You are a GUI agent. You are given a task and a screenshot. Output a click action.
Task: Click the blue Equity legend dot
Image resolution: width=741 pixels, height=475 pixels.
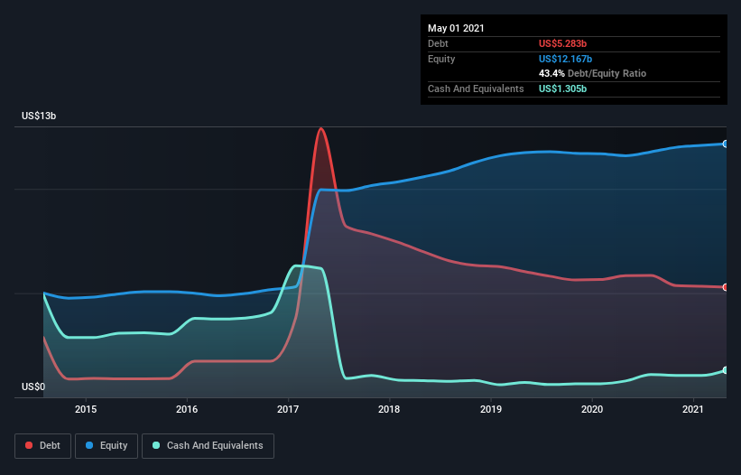89,445
